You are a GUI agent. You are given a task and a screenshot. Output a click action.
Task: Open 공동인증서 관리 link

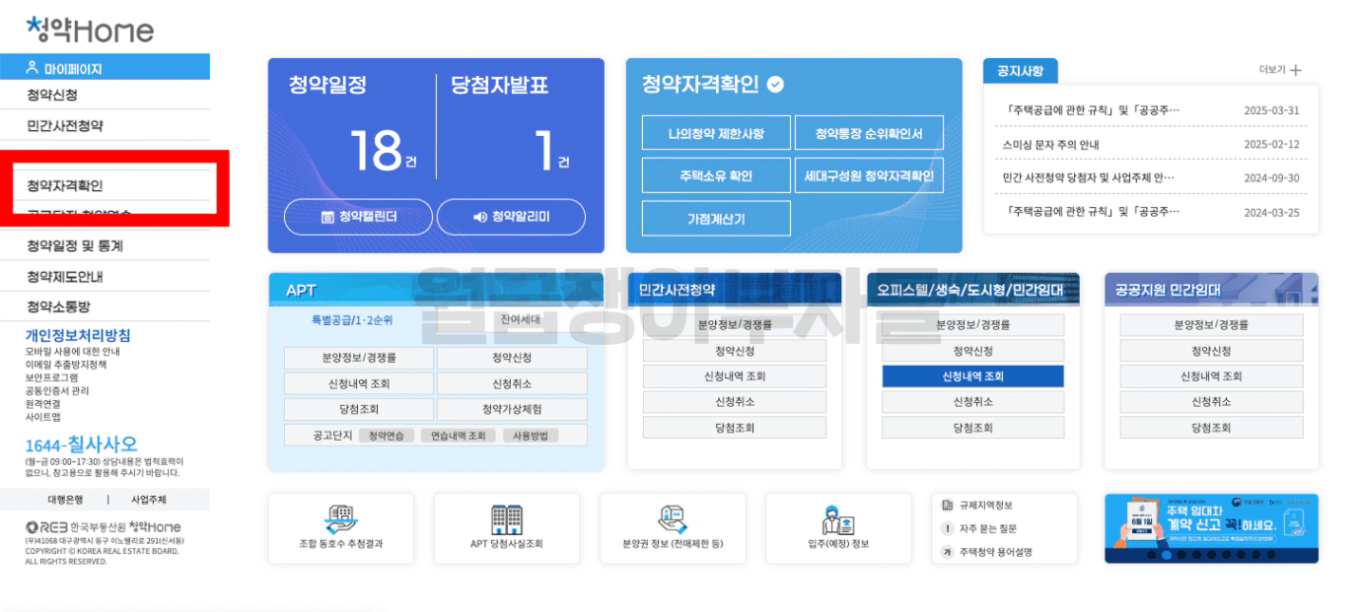click(57, 390)
